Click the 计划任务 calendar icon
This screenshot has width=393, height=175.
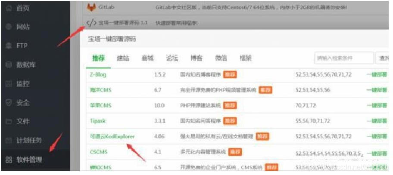pos(9,141)
